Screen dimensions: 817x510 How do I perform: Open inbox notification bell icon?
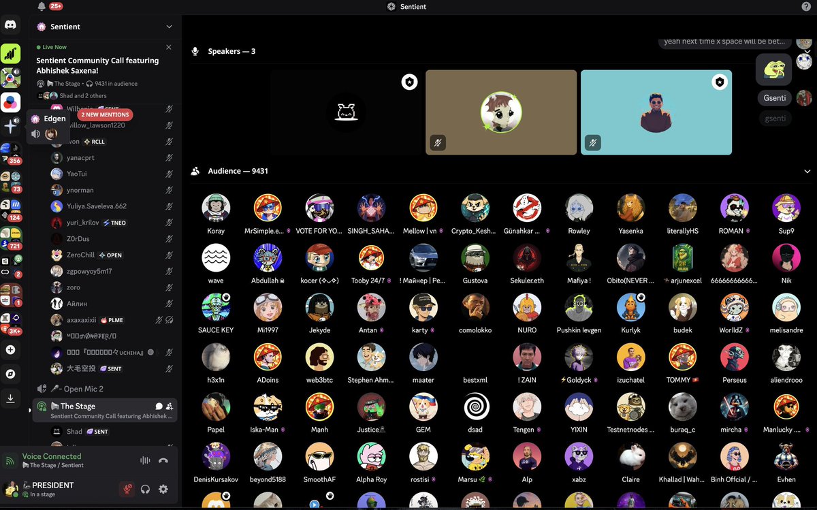pyautogui.click(x=42, y=6)
